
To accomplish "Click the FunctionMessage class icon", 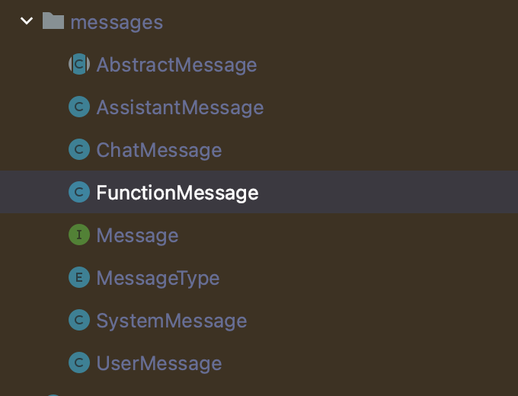I will [x=79, y=193].
